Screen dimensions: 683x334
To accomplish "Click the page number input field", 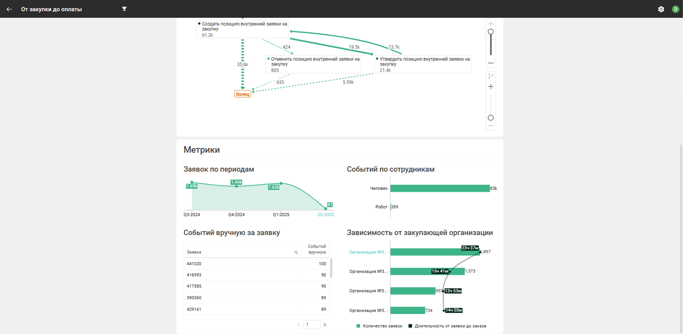I will (311, 325).
